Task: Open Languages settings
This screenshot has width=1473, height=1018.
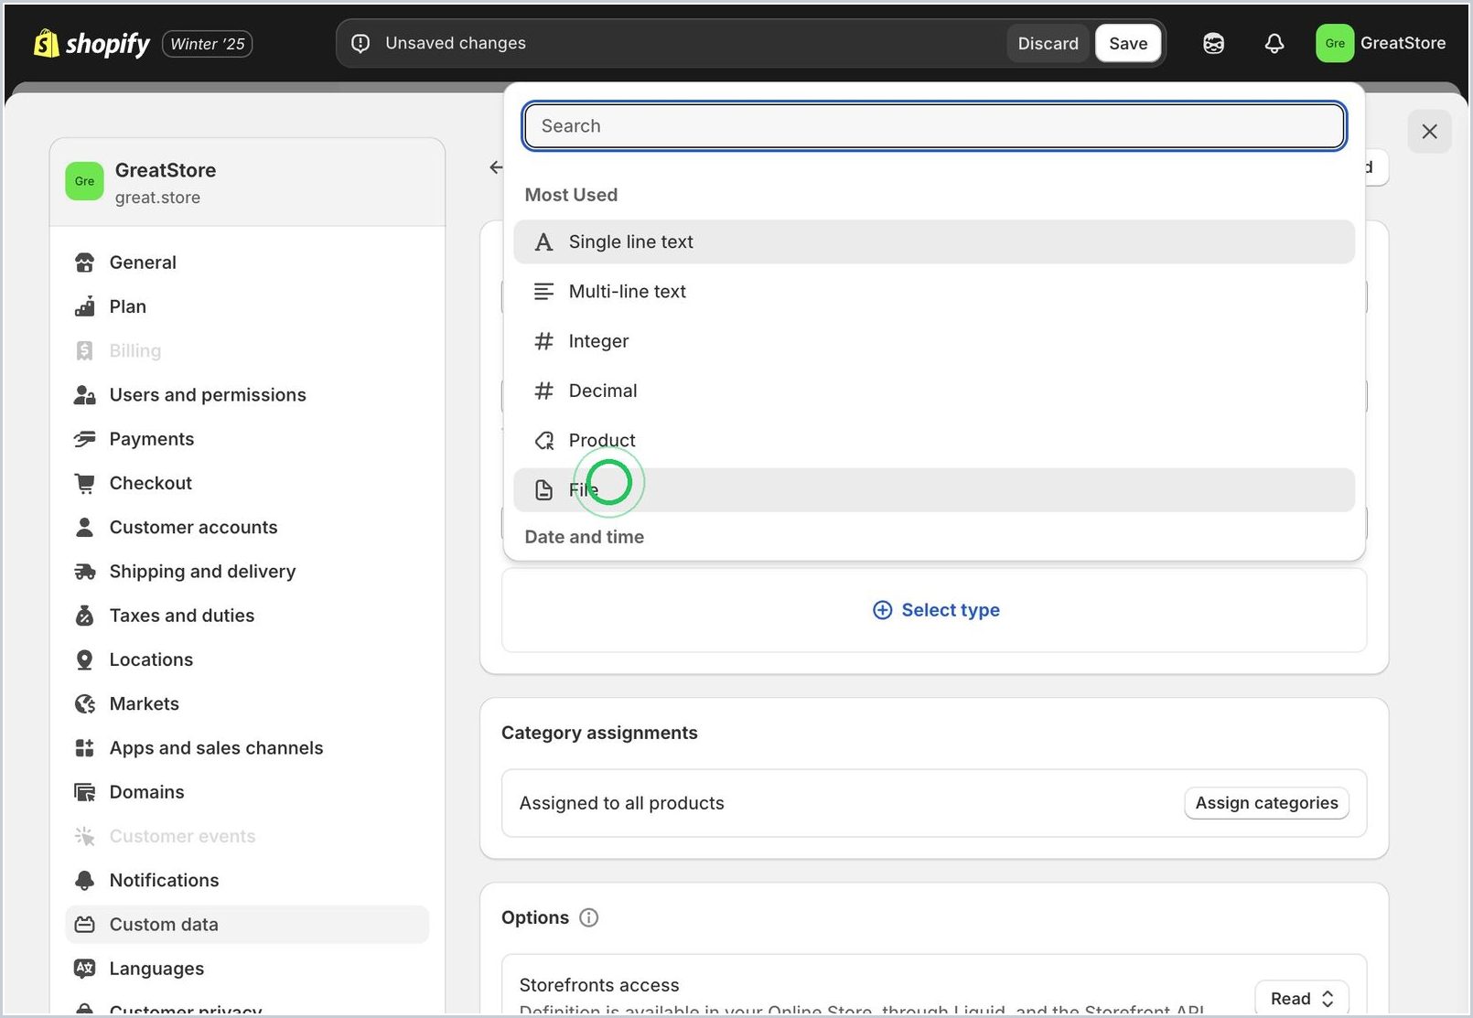Action: tap(247, 969)
